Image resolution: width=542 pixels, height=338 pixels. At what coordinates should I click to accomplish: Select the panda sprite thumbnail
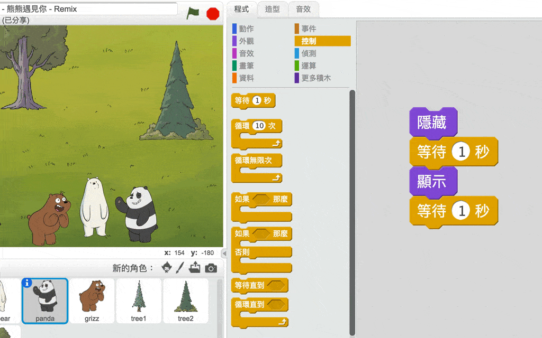pos(45,301)
